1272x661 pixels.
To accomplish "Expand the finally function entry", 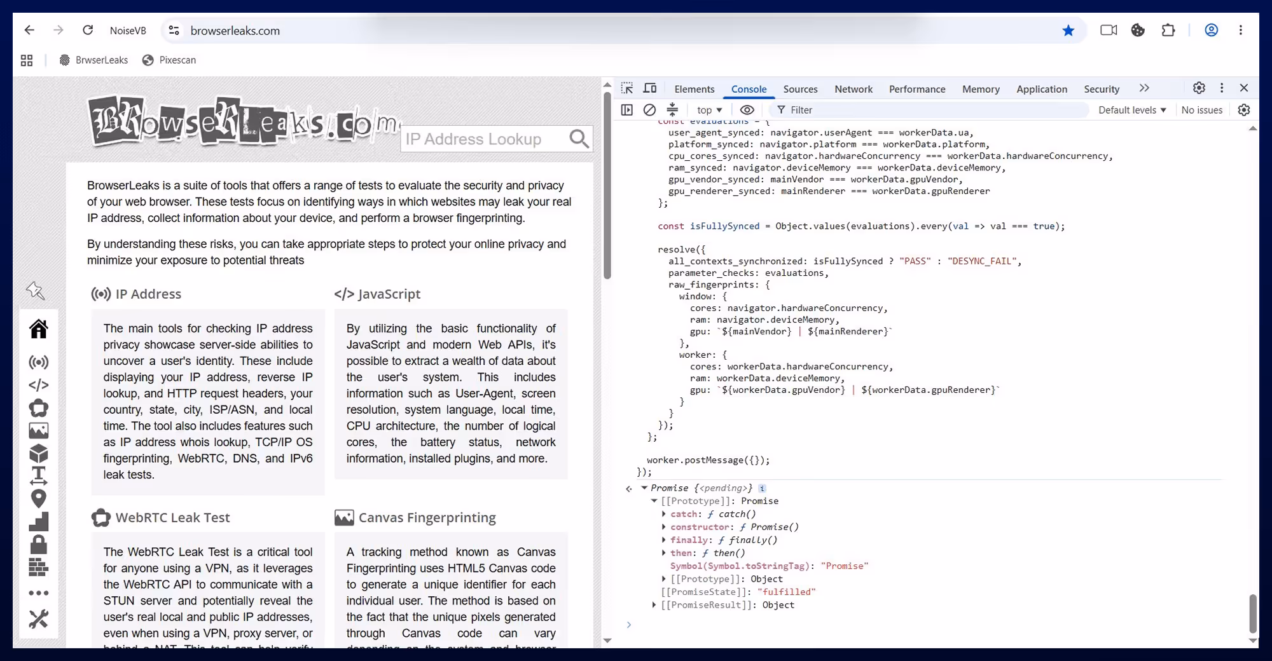I will pos(664,540).
